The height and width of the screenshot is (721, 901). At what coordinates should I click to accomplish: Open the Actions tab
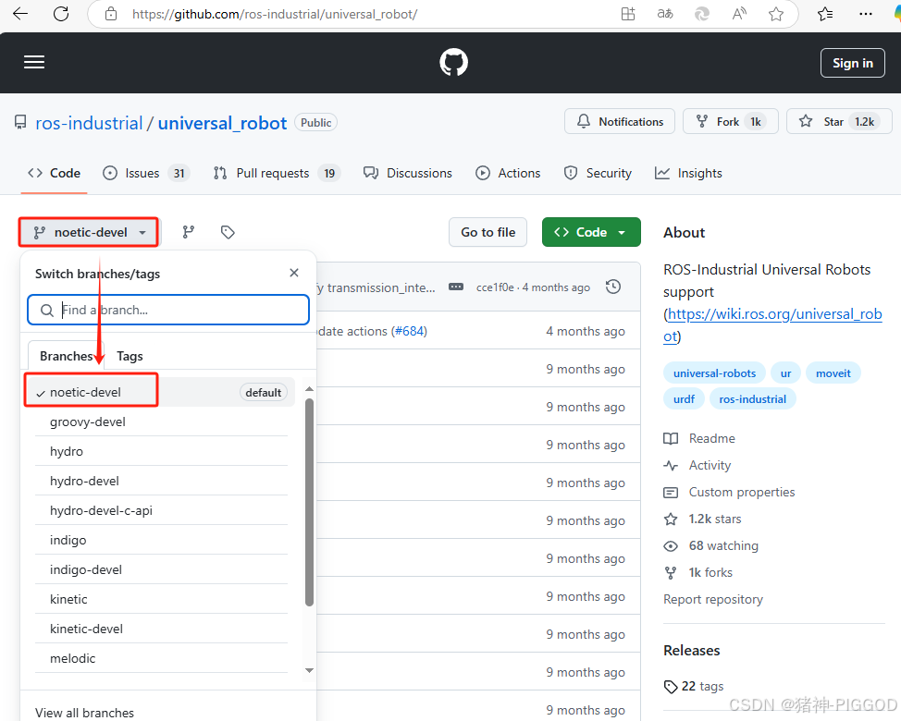point(508,173)
